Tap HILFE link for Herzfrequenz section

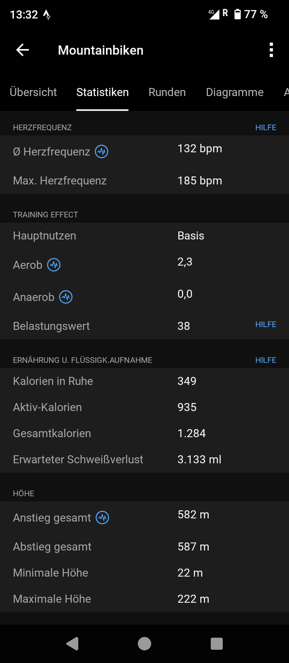pos(266,128)
